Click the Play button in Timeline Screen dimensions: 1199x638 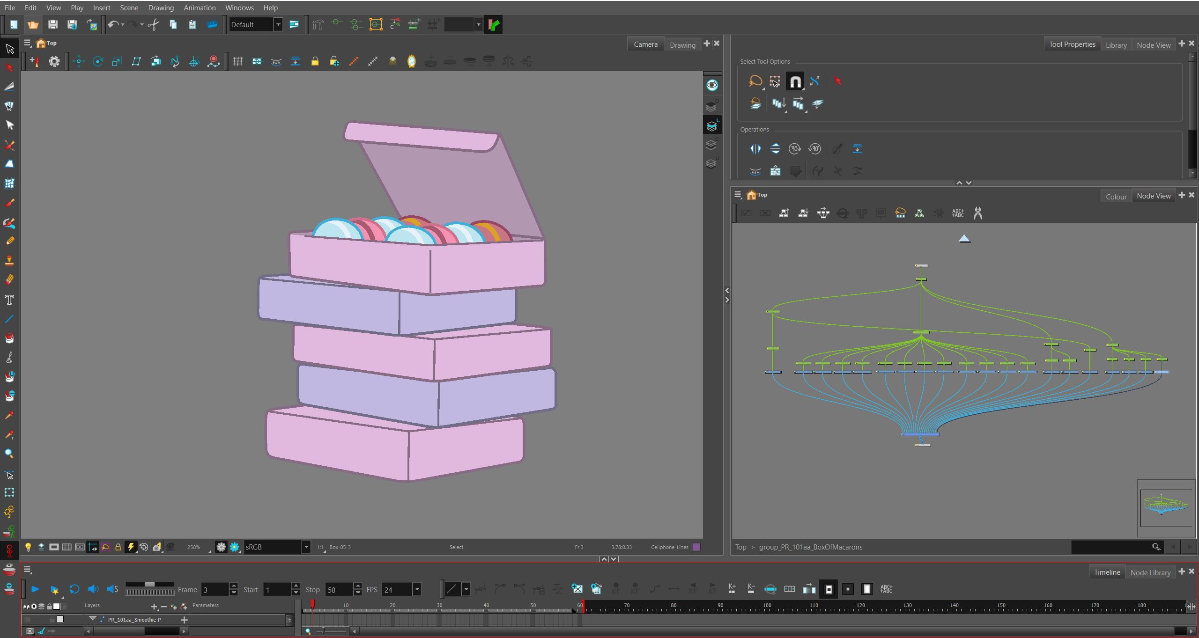35,589
